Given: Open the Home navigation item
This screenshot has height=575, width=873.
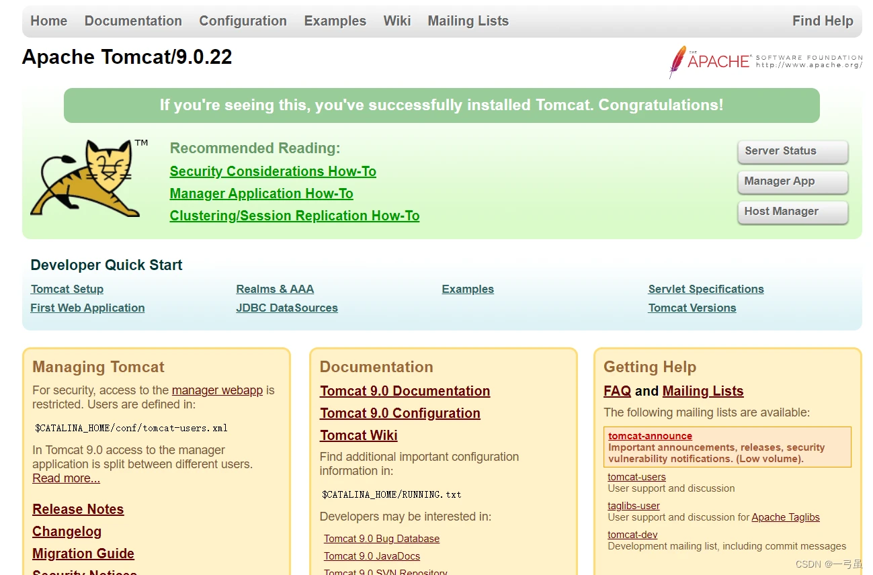Looking at the screenshot, I should tap(49, 21).
